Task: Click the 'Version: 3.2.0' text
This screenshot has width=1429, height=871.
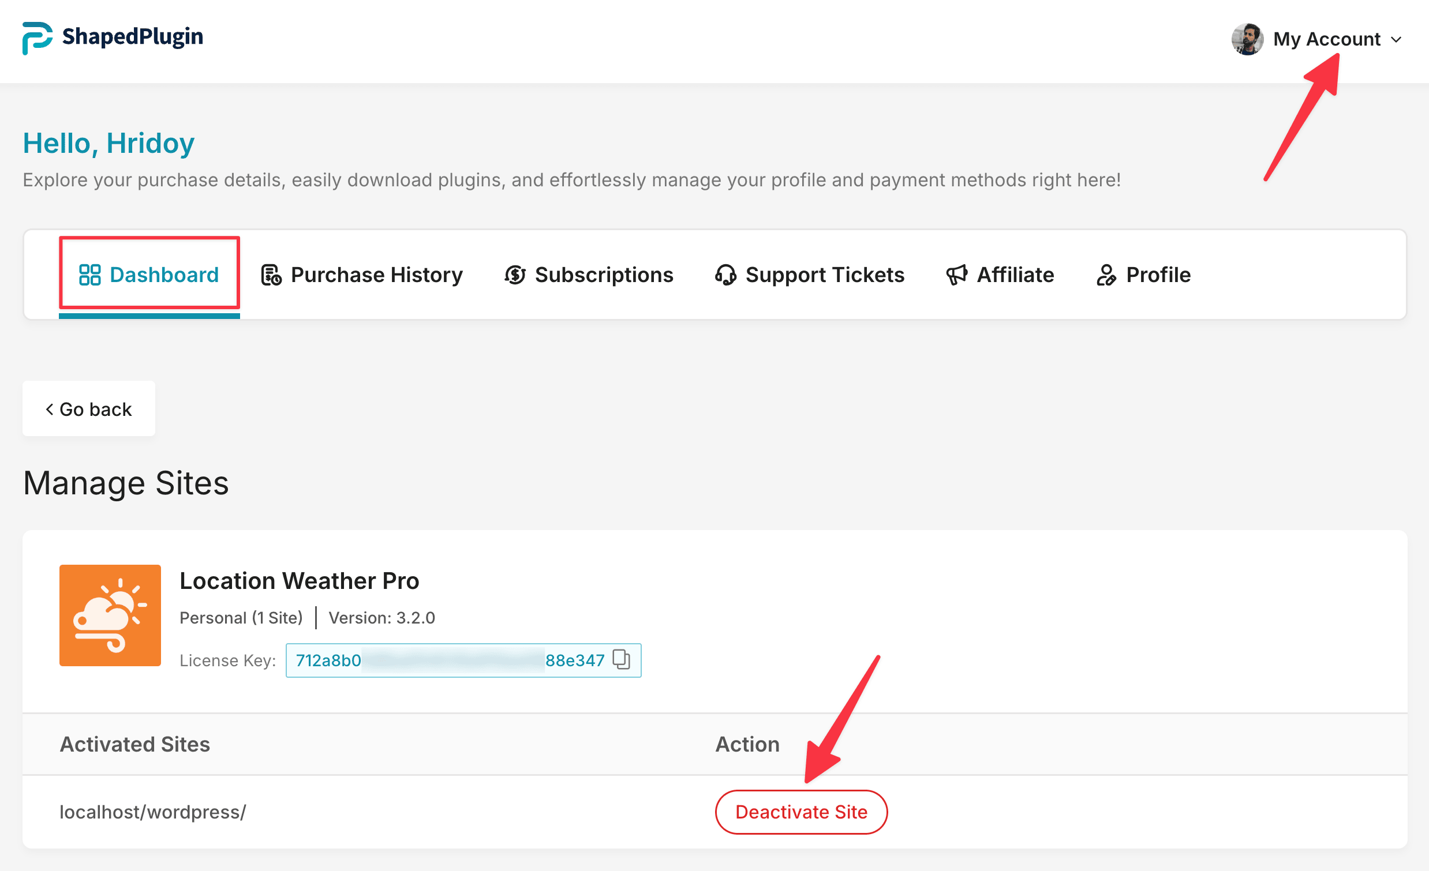Action: (381, 618)
